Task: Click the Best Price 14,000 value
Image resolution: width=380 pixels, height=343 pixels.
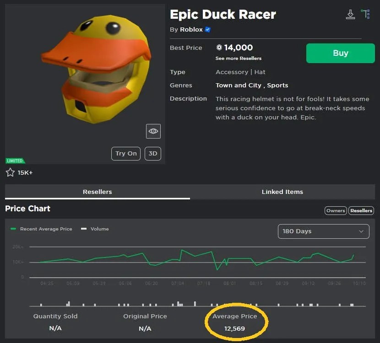Action: 239,48
